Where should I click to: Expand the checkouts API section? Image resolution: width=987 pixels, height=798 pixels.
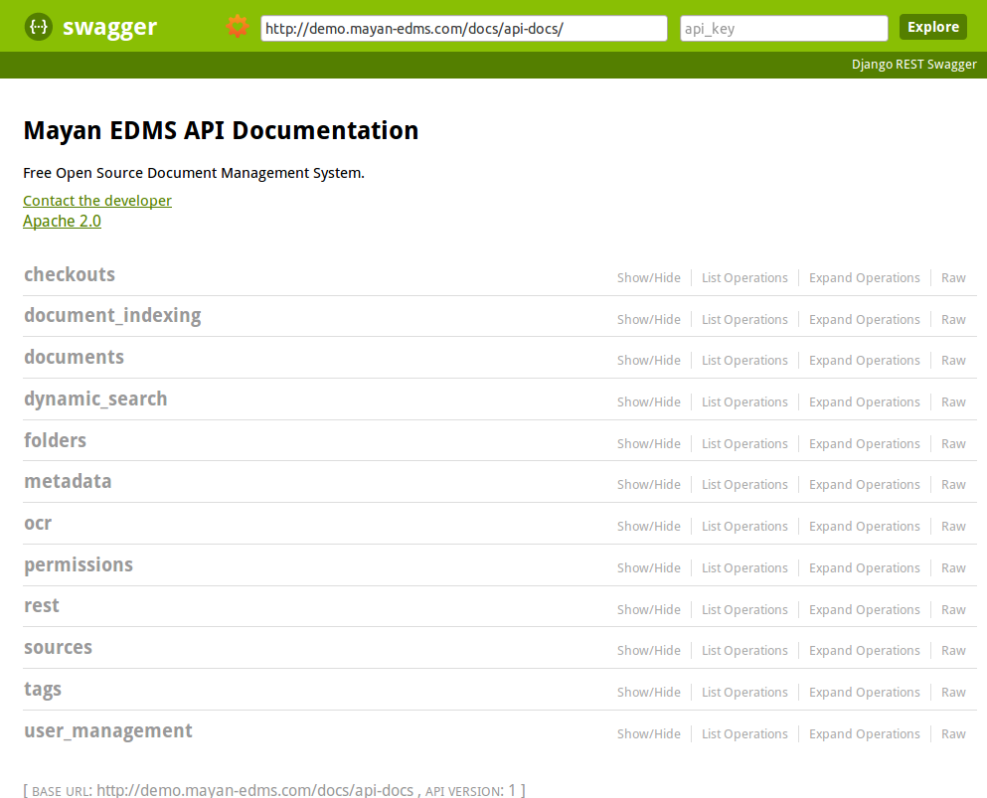click(70, 275)
